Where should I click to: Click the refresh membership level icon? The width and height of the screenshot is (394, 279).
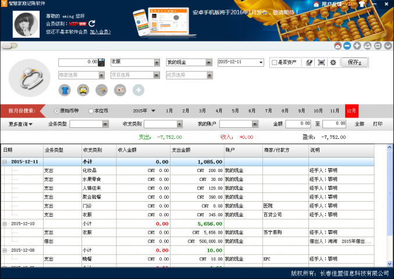[92, 23]
